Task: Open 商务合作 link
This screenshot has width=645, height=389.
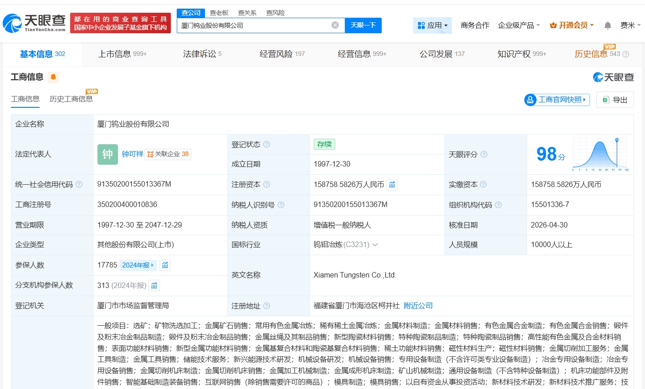Action: [475, 25]
